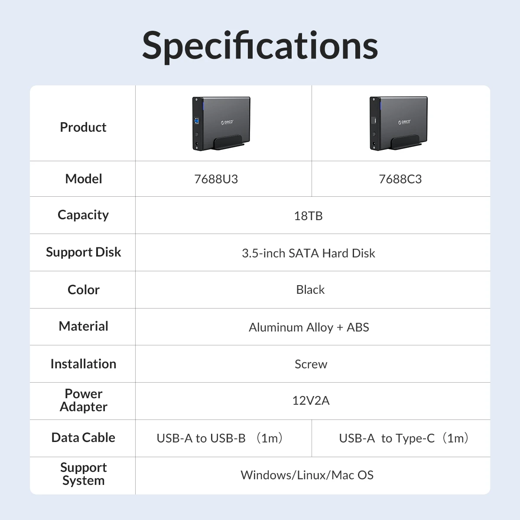Click the Support Disk row label
Screen dimensions: 520x520
(83, 252)
